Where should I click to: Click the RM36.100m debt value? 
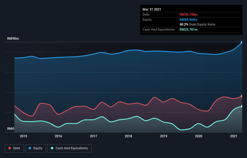(189, 14)
